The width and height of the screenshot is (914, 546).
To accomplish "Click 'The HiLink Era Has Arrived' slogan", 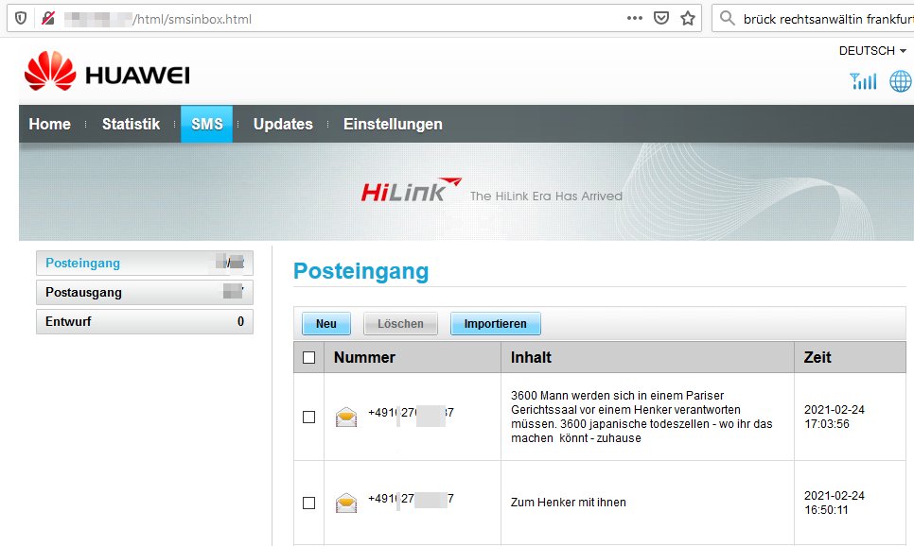I will pyautogui.click(x=546, y=196).
